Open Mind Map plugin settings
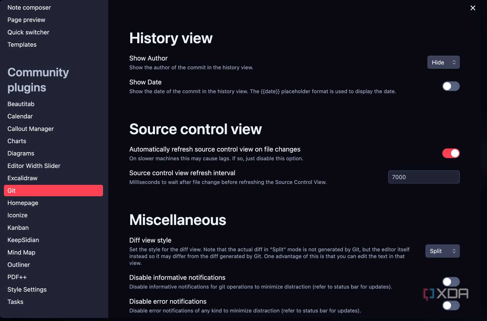Screen dimensions: 487x321 tap(21, 252)
